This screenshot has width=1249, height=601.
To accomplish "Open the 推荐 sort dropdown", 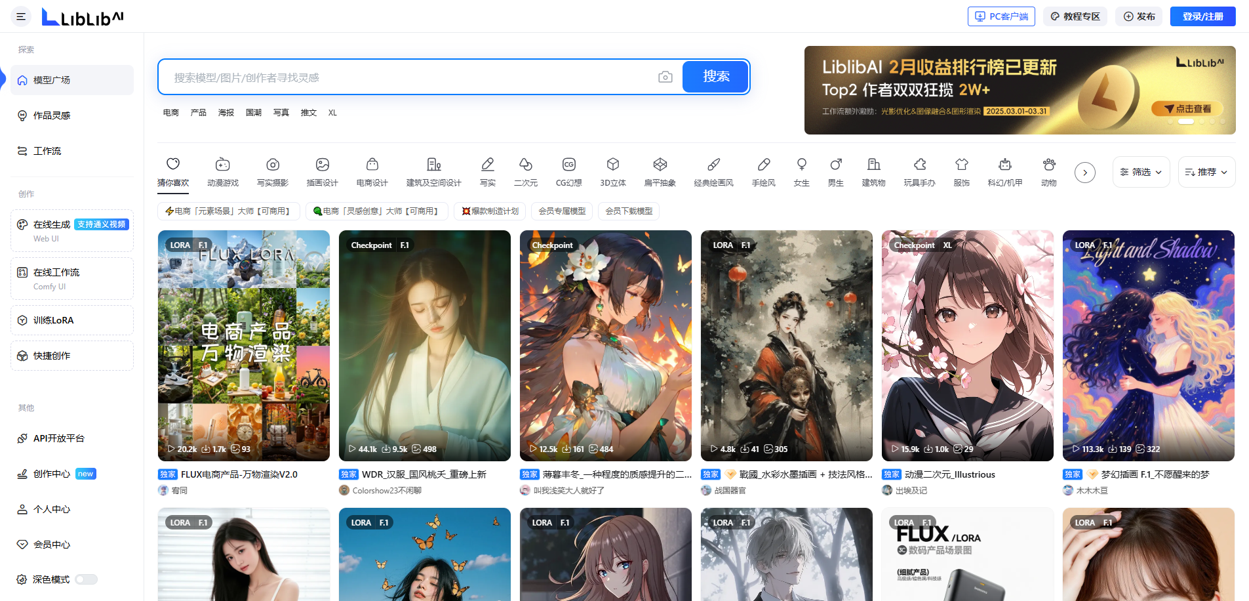I will tap(1206, 172).
